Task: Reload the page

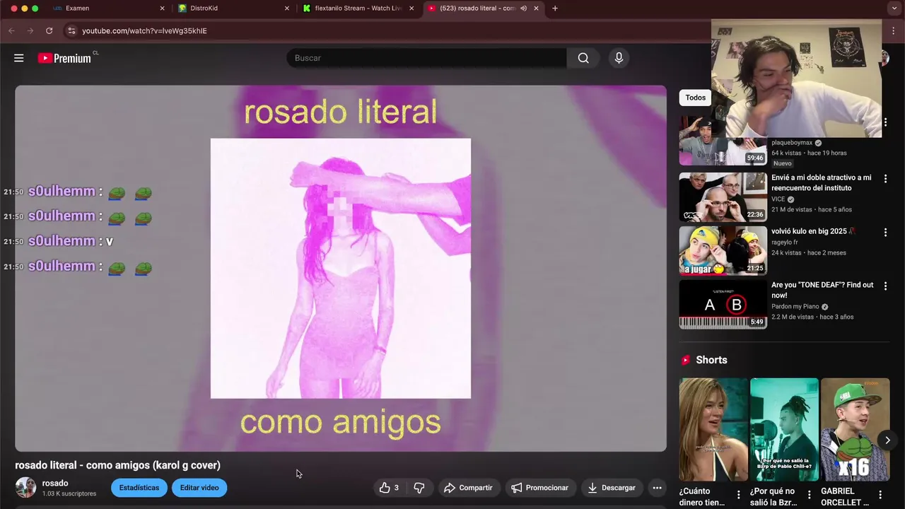Action: tap(49, 30)
